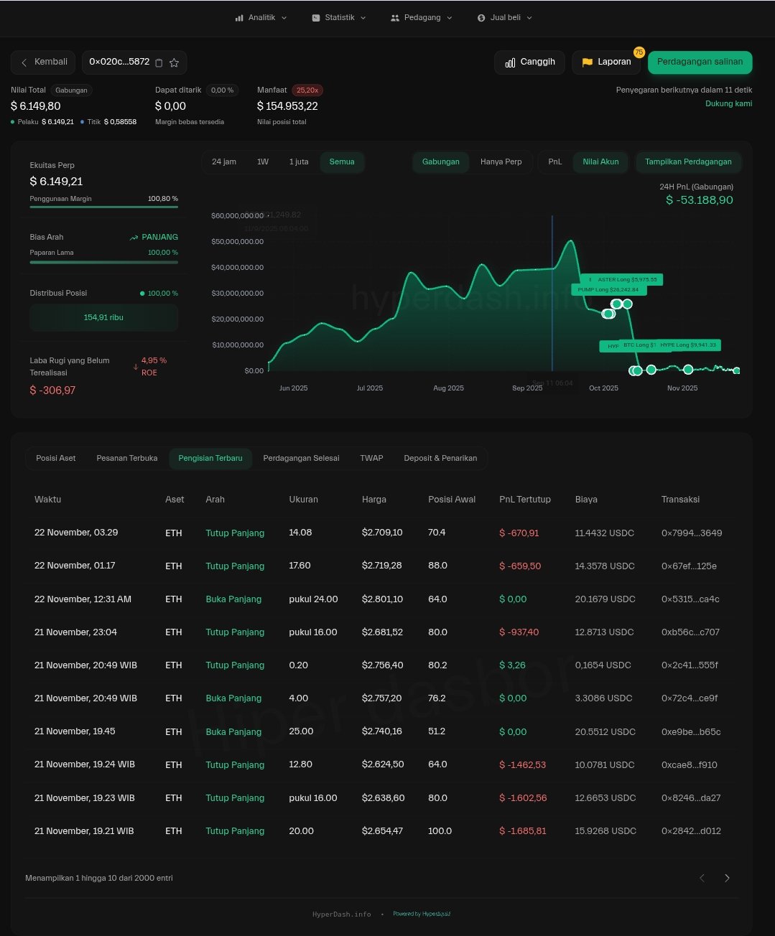Open the Statistik dropdown menu
Image resolution: width=775 pixels, height=936 pixels.
pos(339,18)
